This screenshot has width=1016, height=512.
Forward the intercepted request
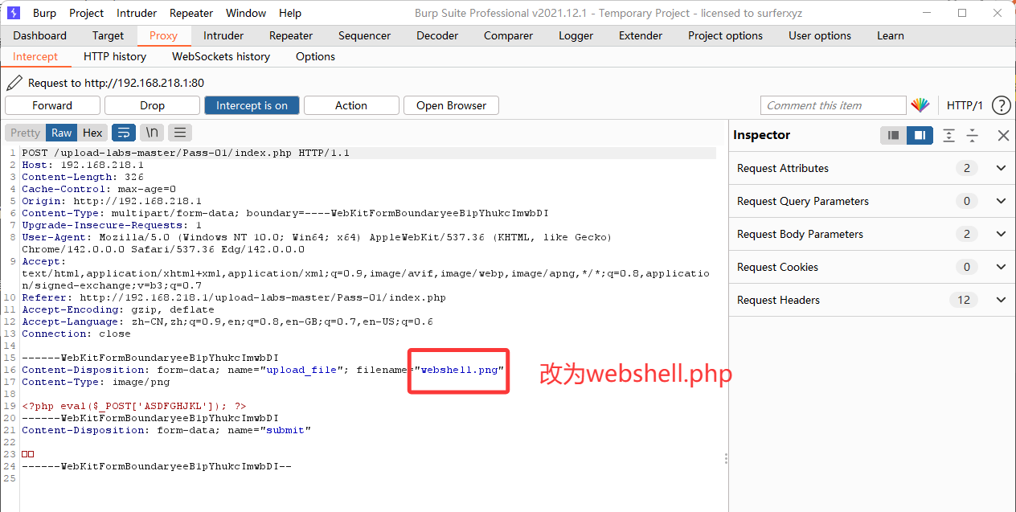coord(52,105)
